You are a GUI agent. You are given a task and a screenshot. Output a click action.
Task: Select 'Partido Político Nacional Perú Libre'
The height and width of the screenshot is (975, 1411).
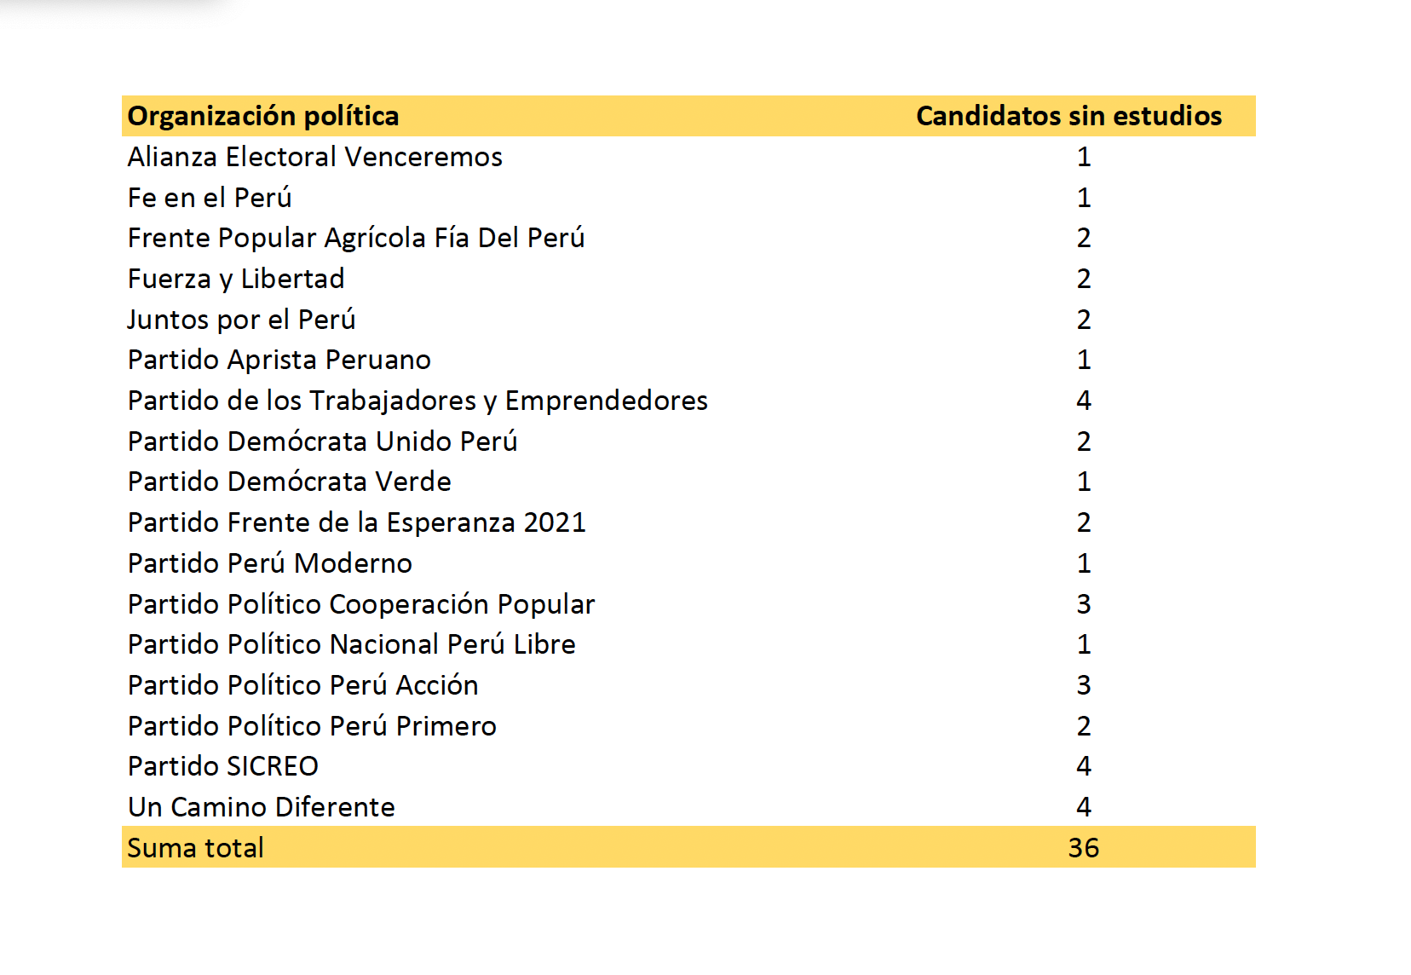click(x=351, y=644)
